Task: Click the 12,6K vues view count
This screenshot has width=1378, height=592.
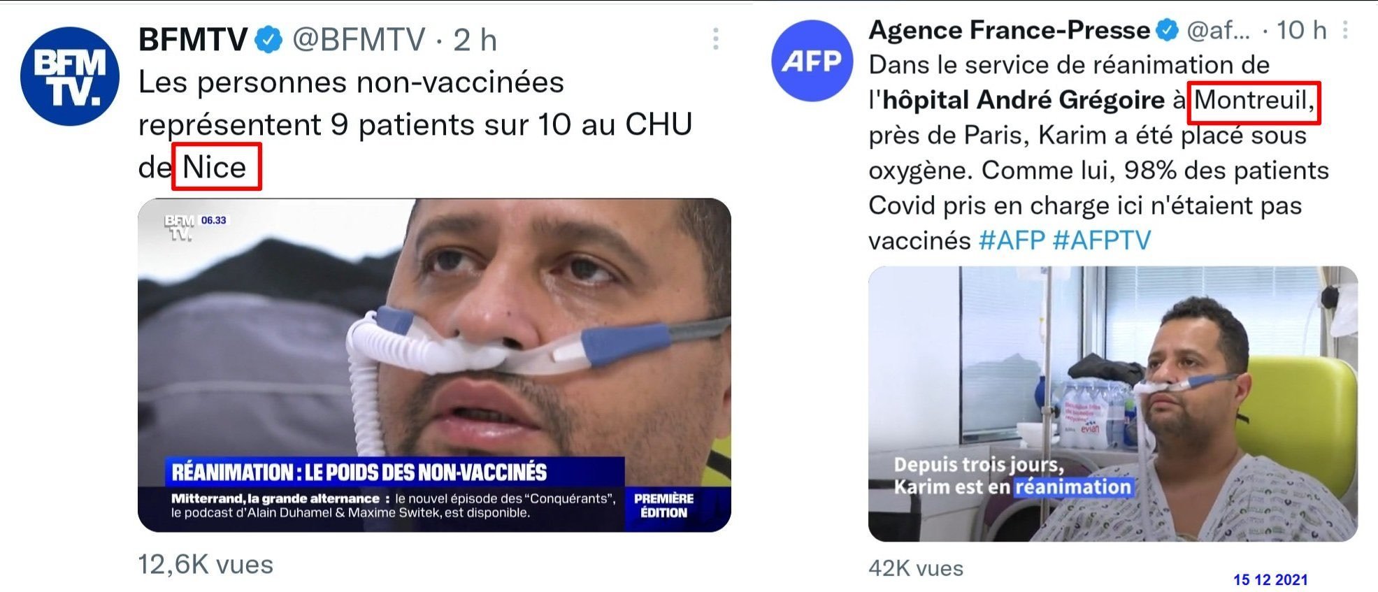Action: pyautogui.click(x=206, y=564)
